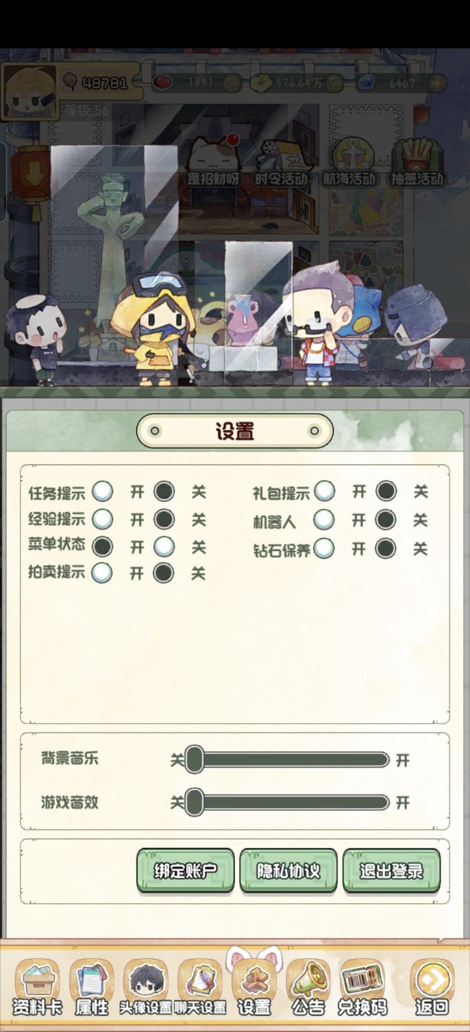This screenshot has height=1032, width=470.
Task: Open 聊天设置 chat settings icon
Action: click(x=200, y=987)
